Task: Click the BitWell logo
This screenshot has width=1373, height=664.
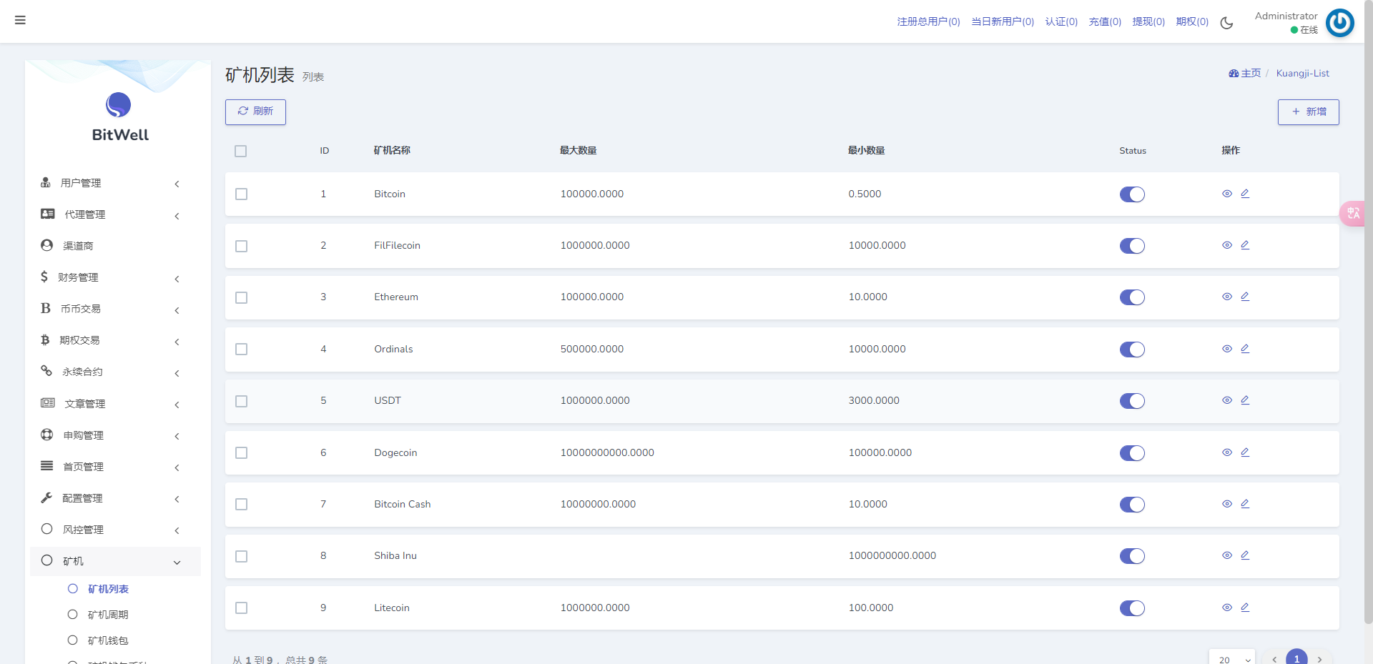Action: (x=119, y=117)
